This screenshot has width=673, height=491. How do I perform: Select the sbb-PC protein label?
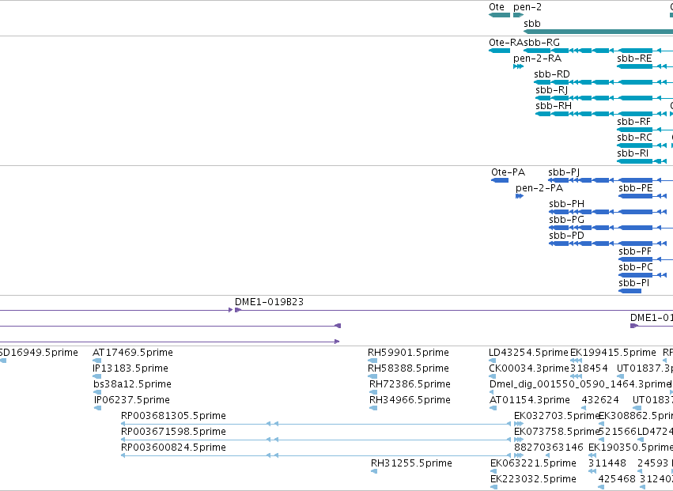click(x=635, y=267)
